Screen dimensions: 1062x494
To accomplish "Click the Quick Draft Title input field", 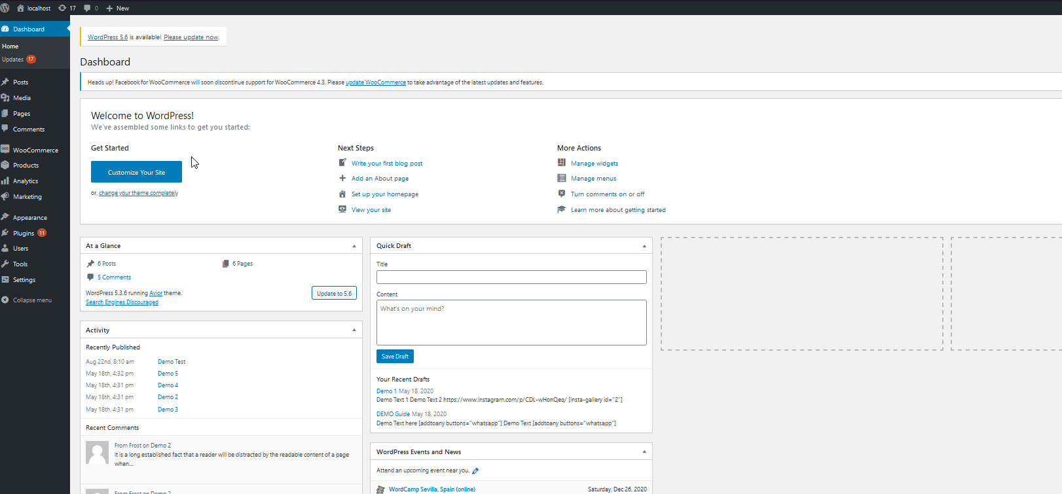I will [x=511, y=277].
